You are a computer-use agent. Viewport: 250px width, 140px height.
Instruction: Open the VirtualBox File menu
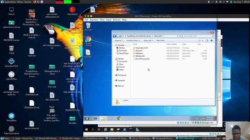[86, 20]
